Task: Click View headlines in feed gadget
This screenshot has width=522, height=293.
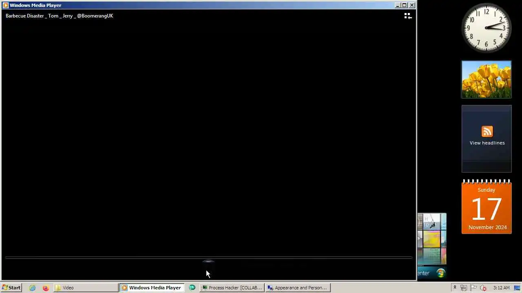Action: (487, 143)
